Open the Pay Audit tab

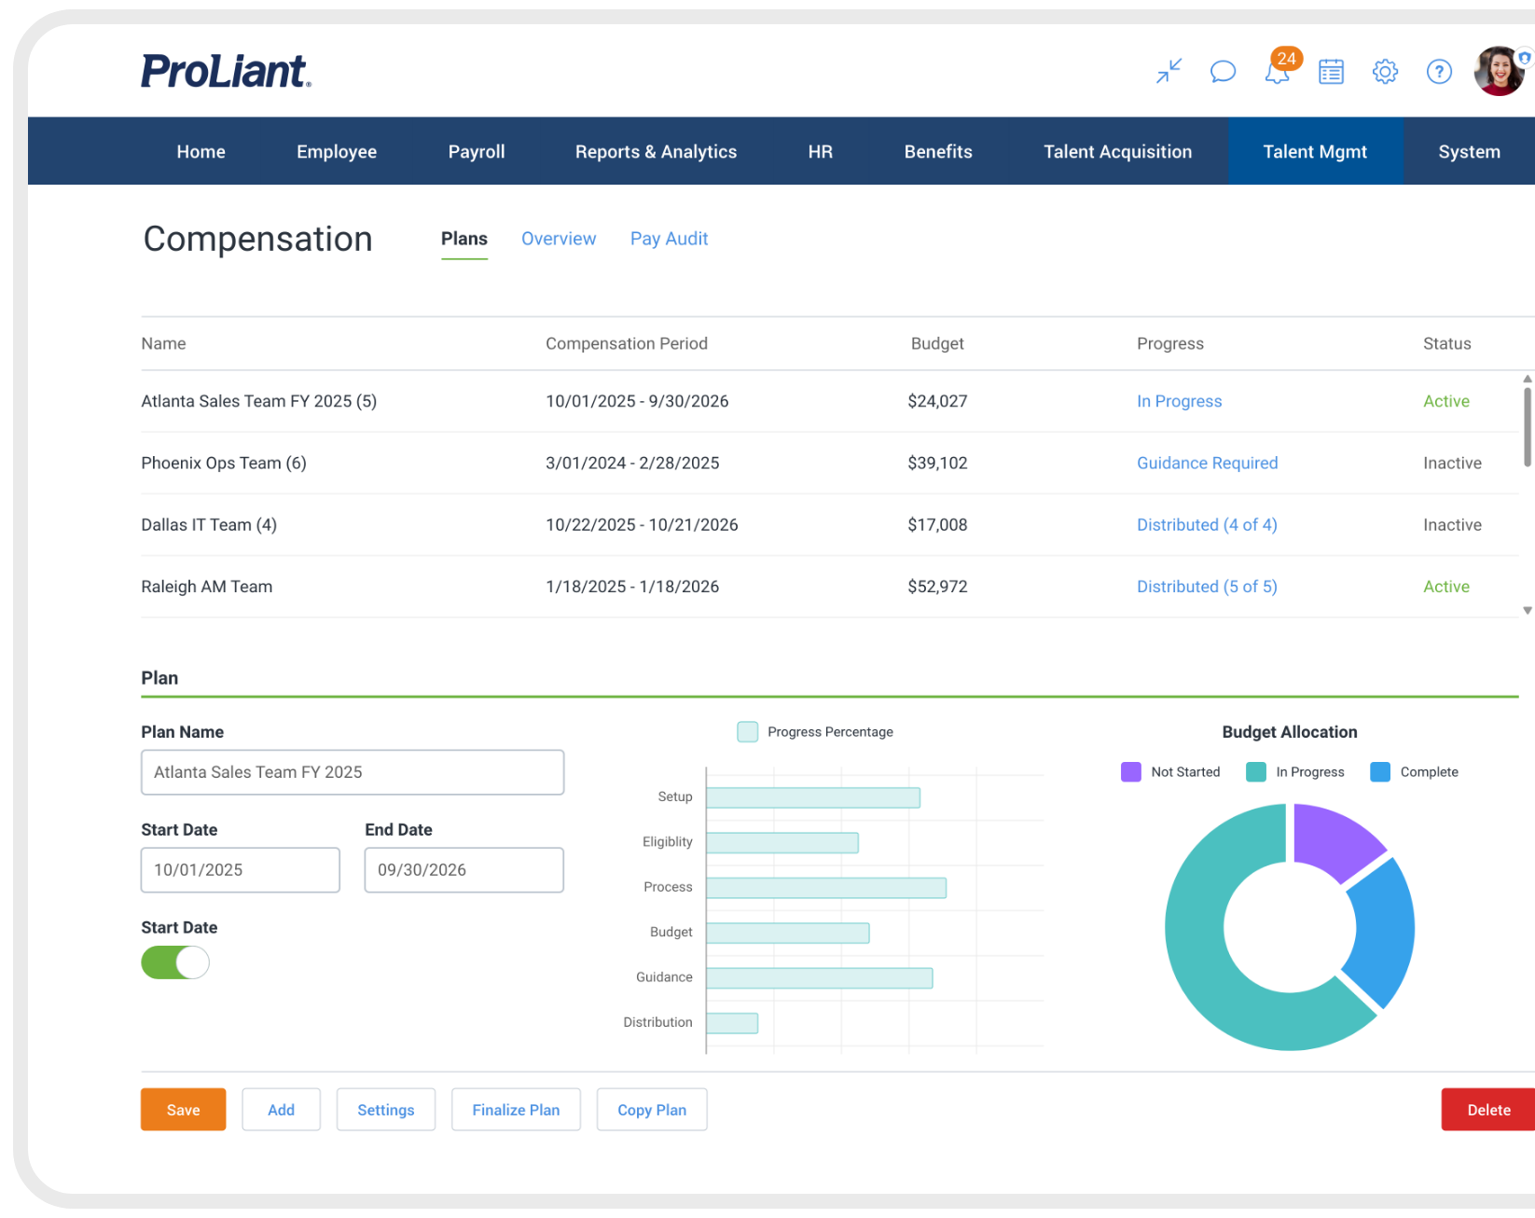pos(669,239)
